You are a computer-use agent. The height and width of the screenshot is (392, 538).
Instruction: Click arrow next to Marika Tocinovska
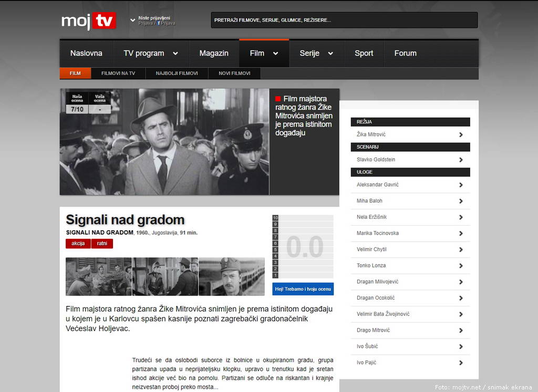[x=461, y=234]
